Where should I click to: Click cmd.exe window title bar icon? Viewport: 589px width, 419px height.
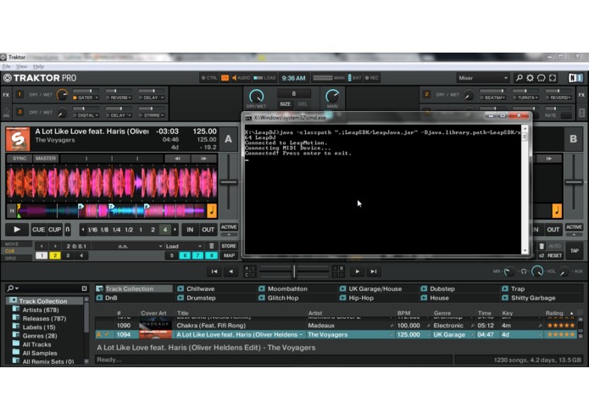pyautogui.click(x=248, y=118)
